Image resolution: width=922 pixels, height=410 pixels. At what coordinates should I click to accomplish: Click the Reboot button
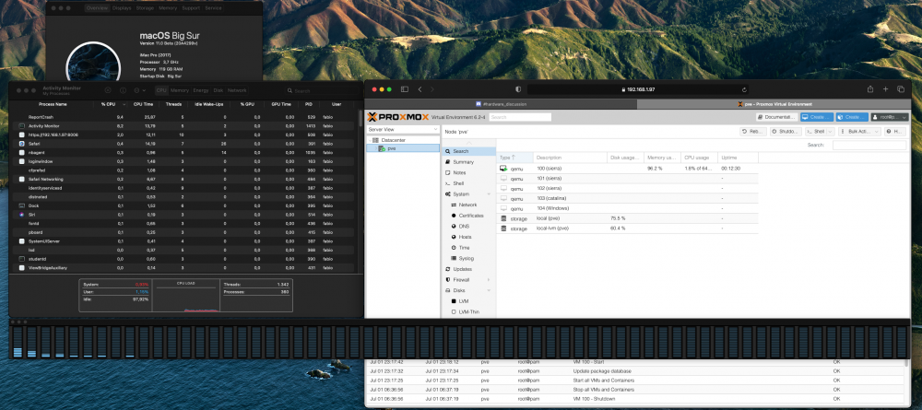tap(753, 132)
